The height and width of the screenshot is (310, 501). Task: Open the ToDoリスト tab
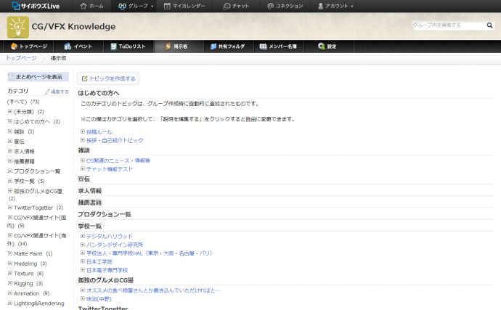tap(128, 46)
